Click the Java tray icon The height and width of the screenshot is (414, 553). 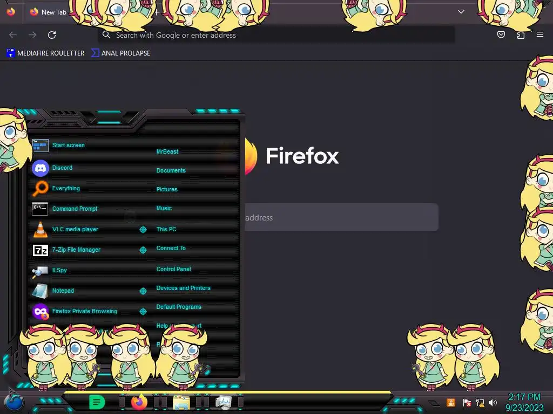(451, 402)
